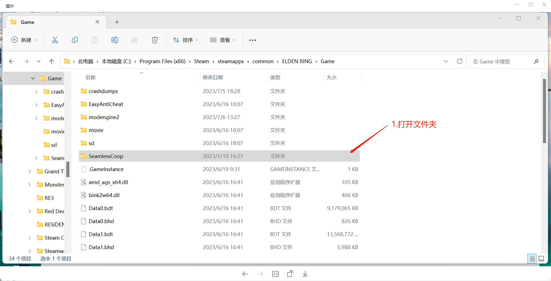Collapse the Game folder tree node
The height and width of the screenshot is (281, 551).
click(x=33, y=78)
